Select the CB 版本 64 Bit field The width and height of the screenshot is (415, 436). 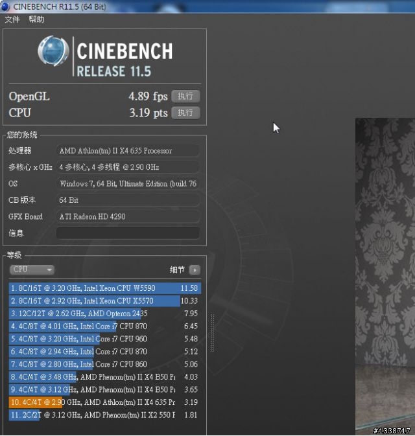pos(128,200)
